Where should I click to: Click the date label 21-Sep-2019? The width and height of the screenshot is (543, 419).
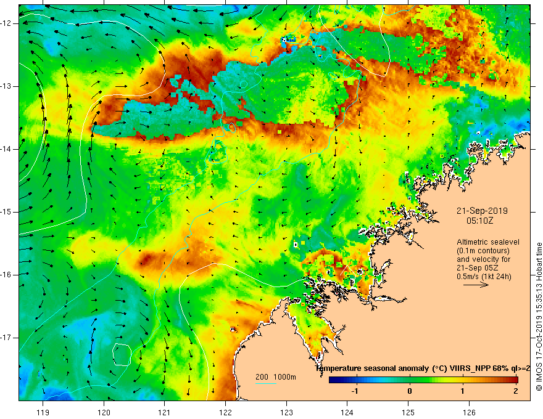(x=482, y=211)
